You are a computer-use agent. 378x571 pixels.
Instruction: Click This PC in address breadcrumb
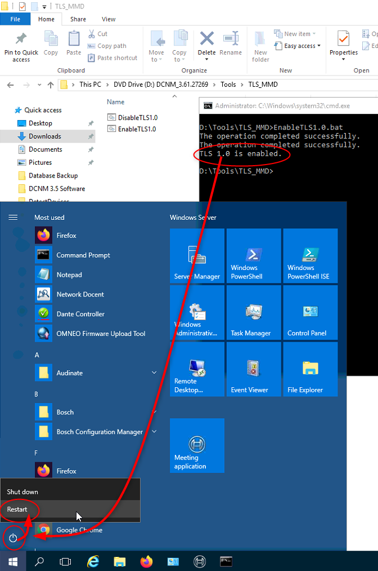(90, 85)
